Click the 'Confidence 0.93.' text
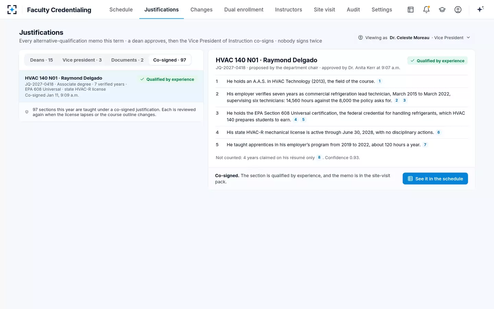This screenshot has height=309, width=494. click(342, 158)
